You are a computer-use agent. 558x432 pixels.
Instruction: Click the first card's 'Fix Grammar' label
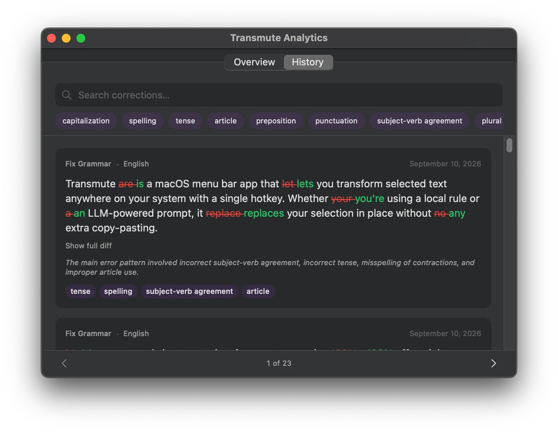(x=88, y=164)
